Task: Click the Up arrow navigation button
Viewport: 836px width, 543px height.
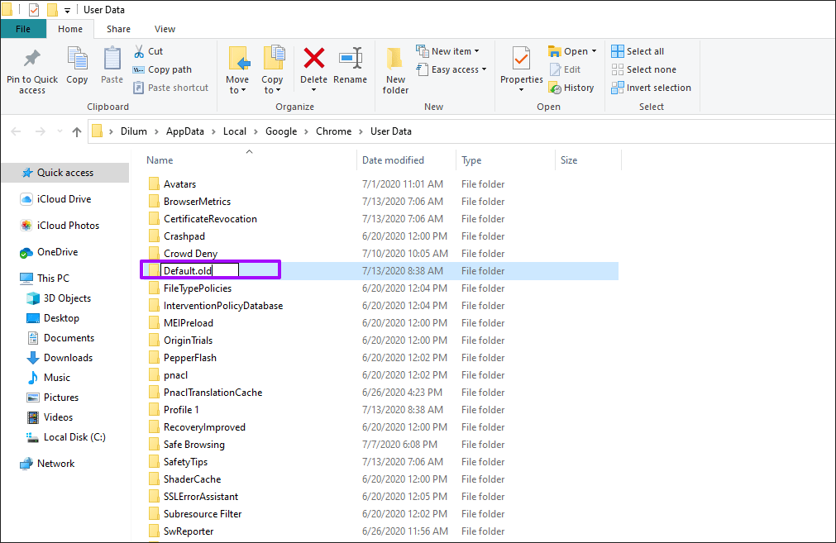Action: tap(77, 131)
